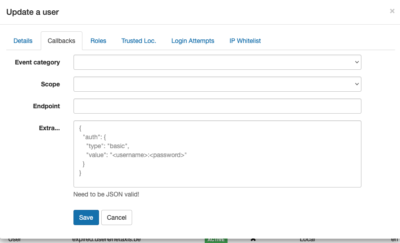Image resolution: width=400 pixels, height=243 pixels.
Task: Save the callback settings
Action: pyautogui.click(x=86, y=217)
